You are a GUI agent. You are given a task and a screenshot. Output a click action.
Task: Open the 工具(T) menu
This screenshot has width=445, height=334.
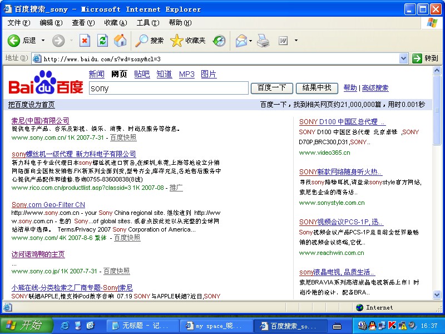coord(148,23)
